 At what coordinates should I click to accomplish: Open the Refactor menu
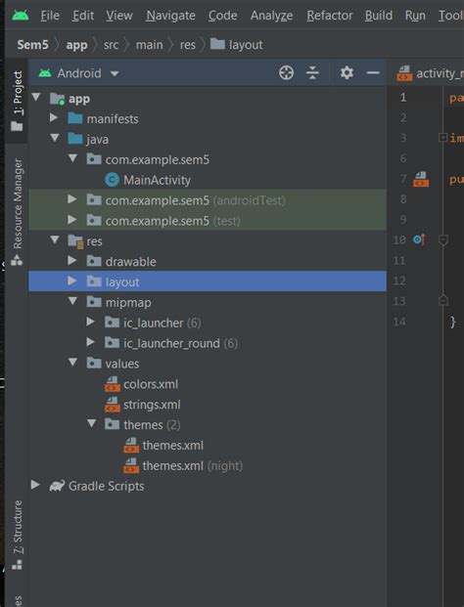point(330,16)
